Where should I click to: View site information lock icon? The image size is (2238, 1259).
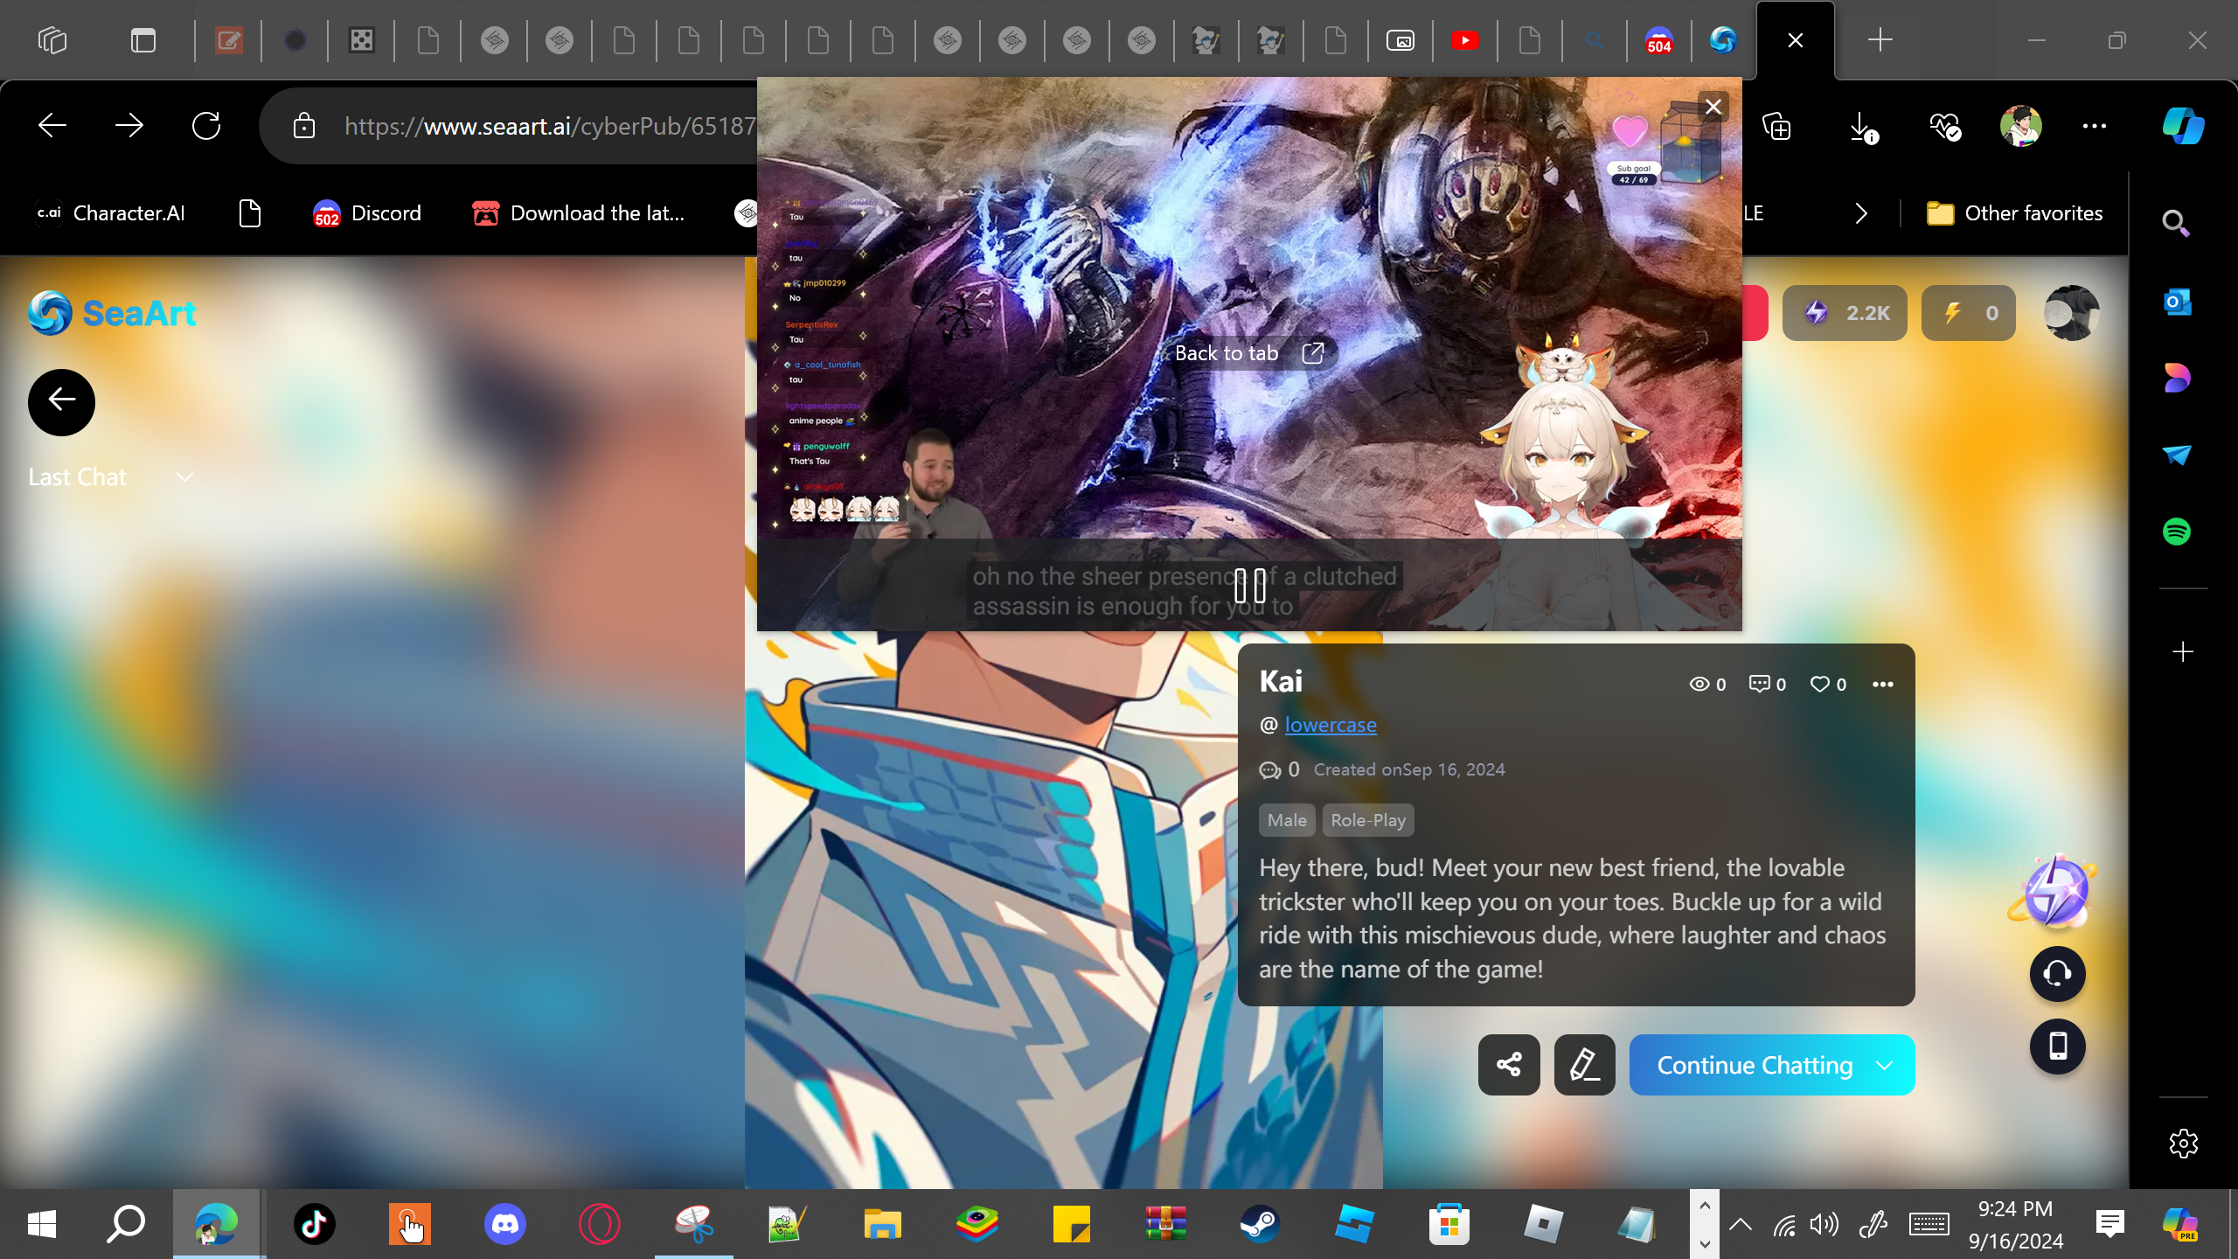[x=304, y=126]
